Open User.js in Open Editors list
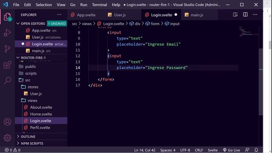272x153 pixels. coord(41,37)
